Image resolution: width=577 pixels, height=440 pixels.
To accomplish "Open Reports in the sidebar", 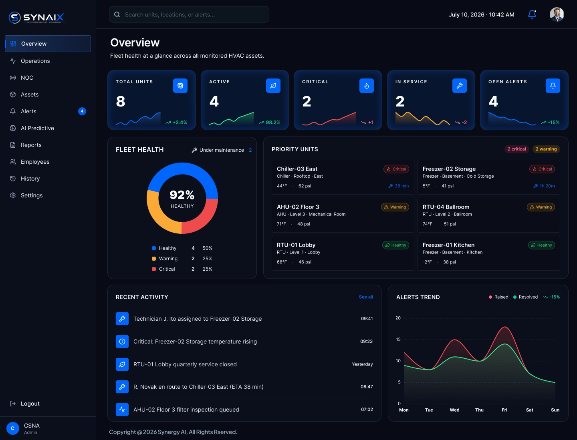I will point(48,145).
